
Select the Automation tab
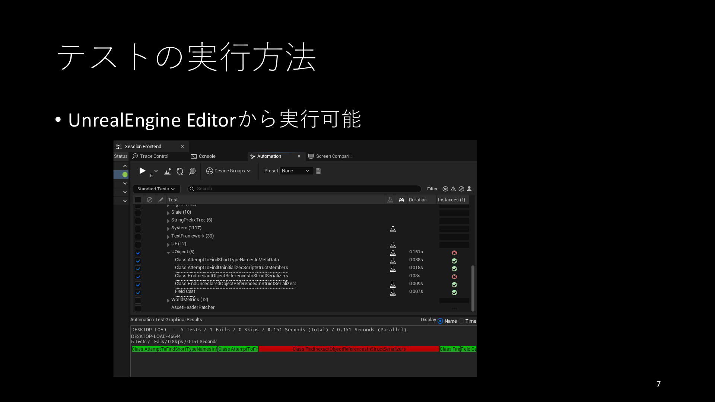pyautogui.click(x=269, y=156)
